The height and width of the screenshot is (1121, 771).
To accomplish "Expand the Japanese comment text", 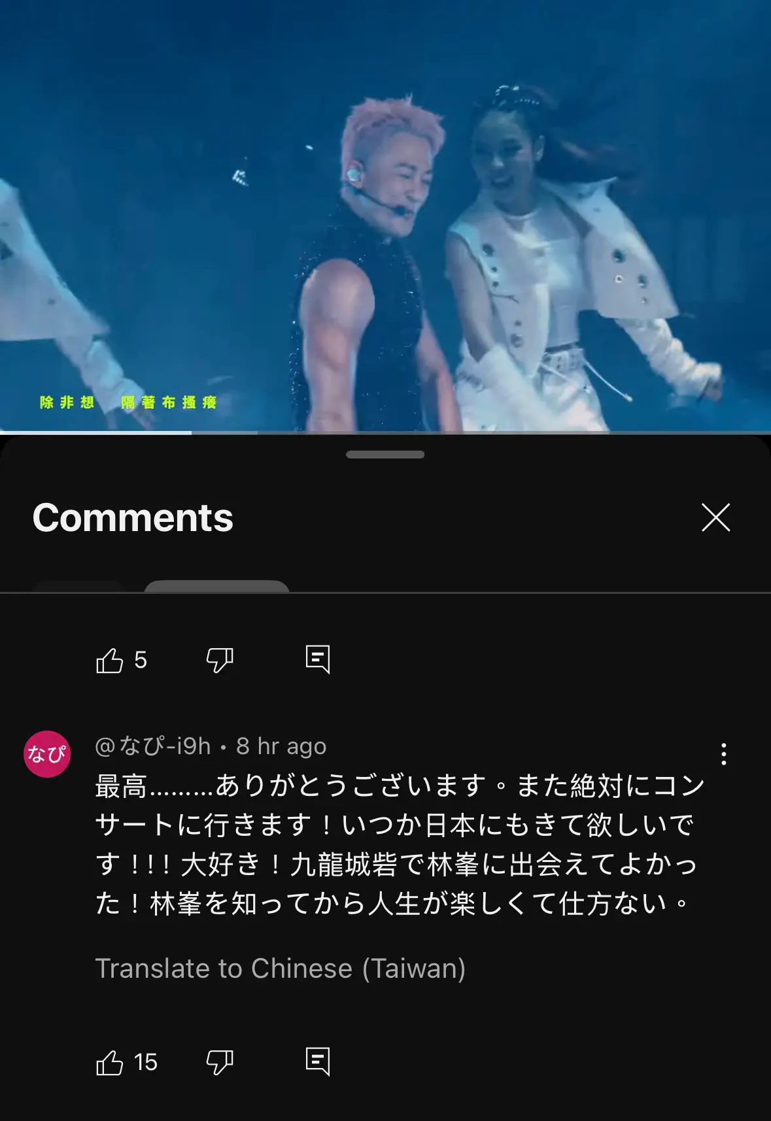I will pos(400,844).
